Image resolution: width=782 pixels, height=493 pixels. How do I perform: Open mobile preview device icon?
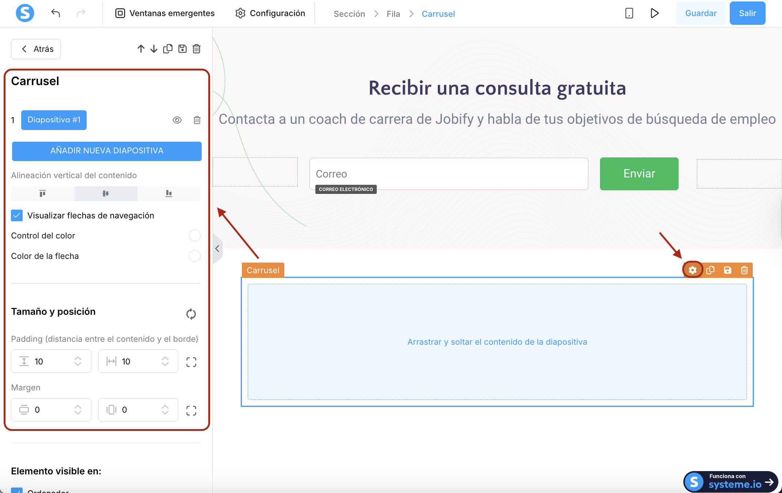629,14
